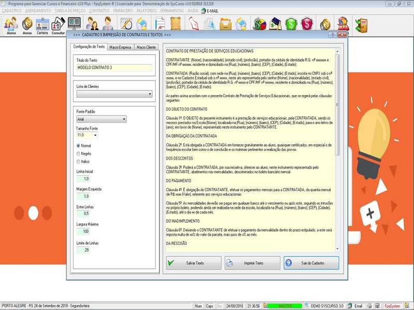This screenshot has height=310, width=414.
Task: Click the 24/09/2018 date in status bar
Action: (x=235, y=306)
